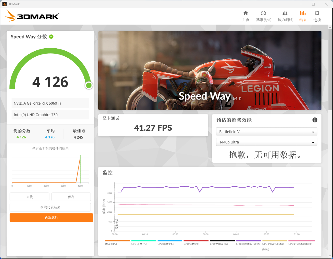Toggle the GPU 温度 blue legend swatch

[170, 241]
